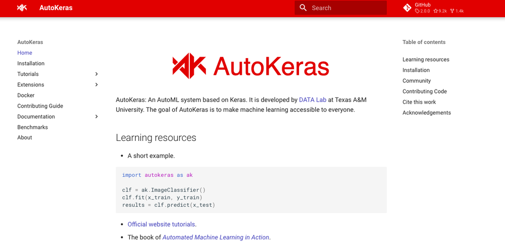This screenshot has width=505, height=244.
Task: Click the Table of contents heading
Action: 424,42
